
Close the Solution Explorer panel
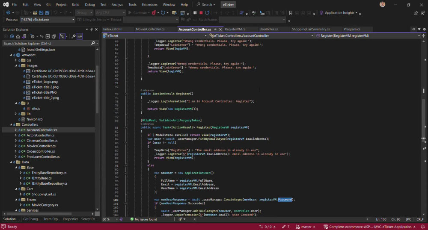click(96, 29)
